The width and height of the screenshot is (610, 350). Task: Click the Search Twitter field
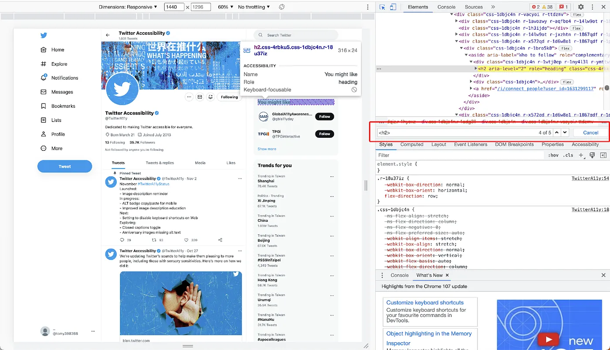coord(296,35)
